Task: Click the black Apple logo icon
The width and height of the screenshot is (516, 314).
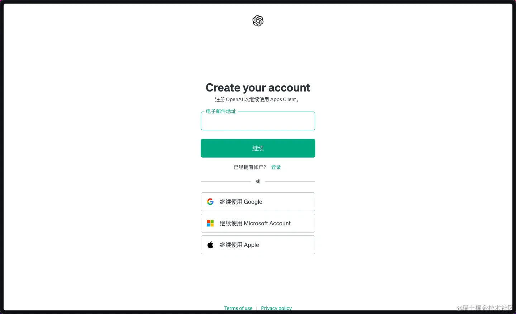Action: click(210, 245)
